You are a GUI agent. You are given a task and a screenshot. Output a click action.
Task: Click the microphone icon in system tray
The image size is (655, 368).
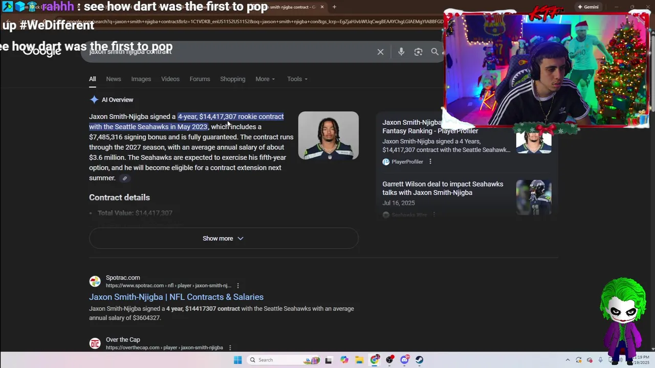[601, 360]
